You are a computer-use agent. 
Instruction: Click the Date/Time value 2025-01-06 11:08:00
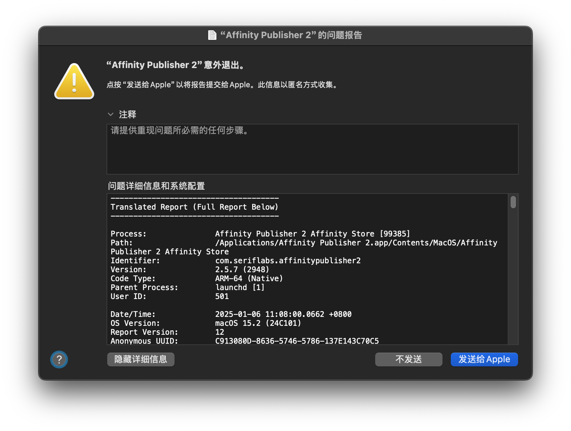click(x=283, y=314)
